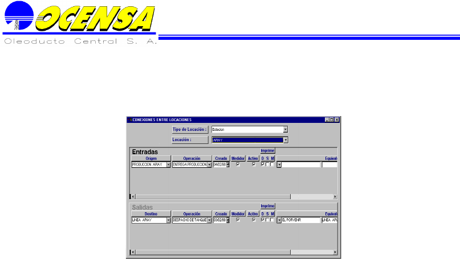Open the Tipo de Locación dropdown

click(x=285, y=129)
